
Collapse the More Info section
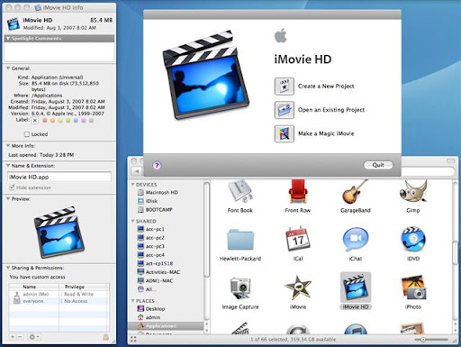(x=8, y=146)
